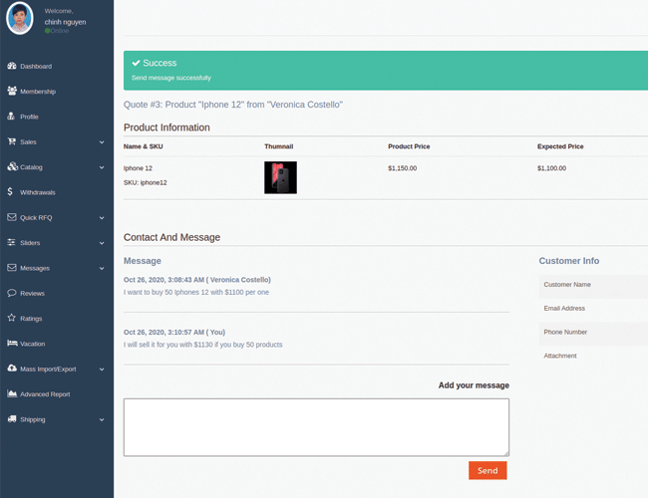
Task: Click the Ratings star icon
Action: pos(12,319)
